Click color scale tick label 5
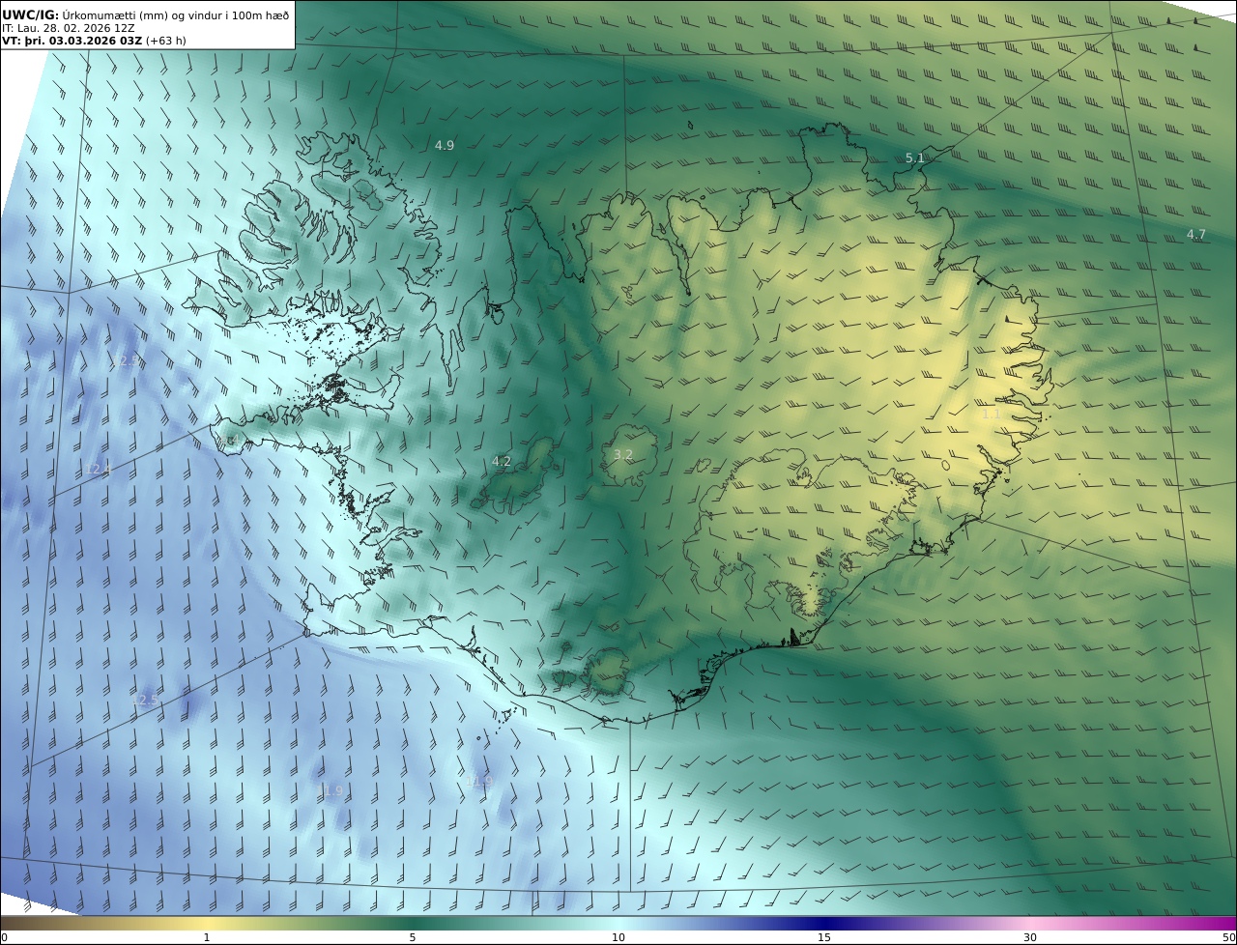The height and width of the screenshot is (945, 1237). click(413, 937)
